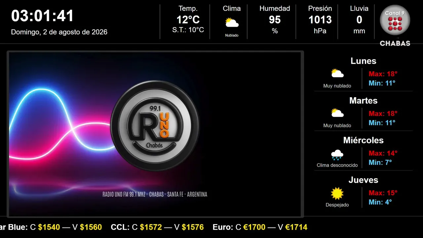Click the Lunes forecast cloud icon

337,73
